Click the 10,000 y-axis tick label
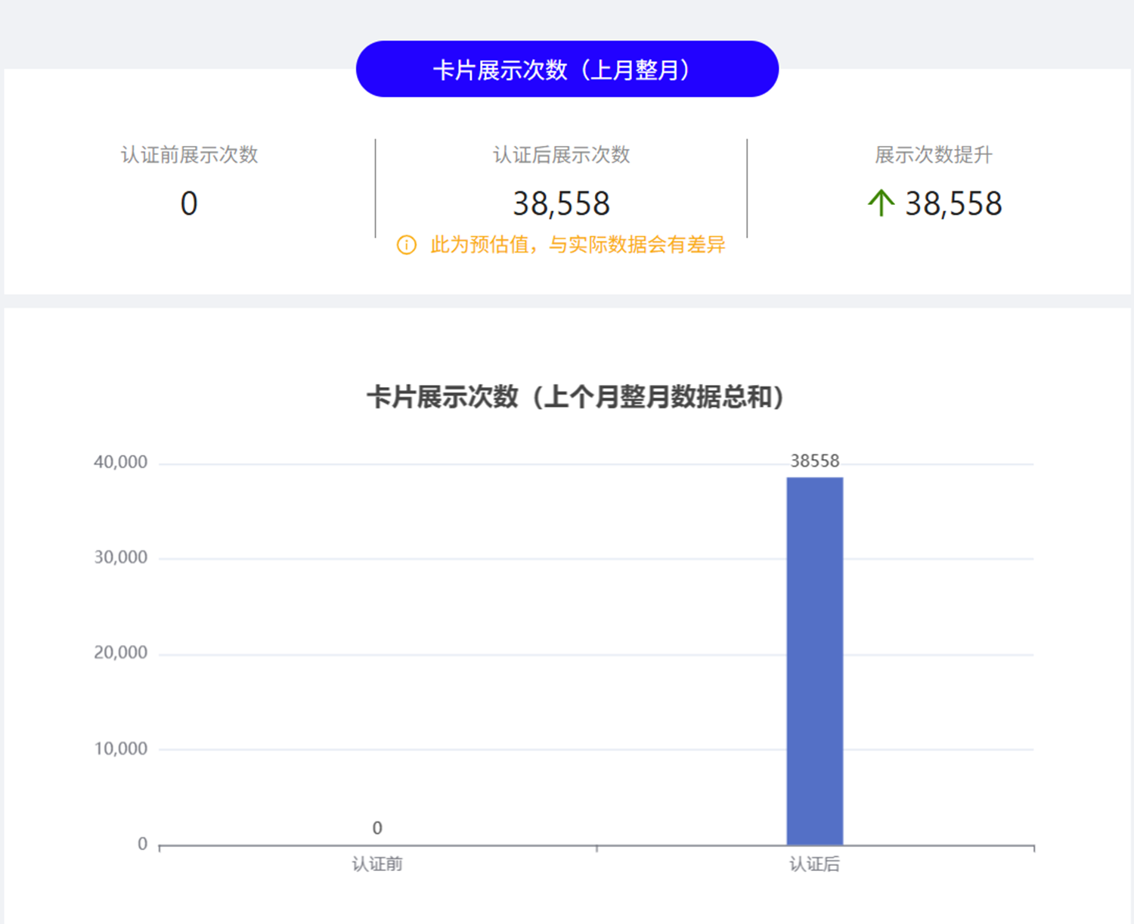 click(x=120, y=749)
